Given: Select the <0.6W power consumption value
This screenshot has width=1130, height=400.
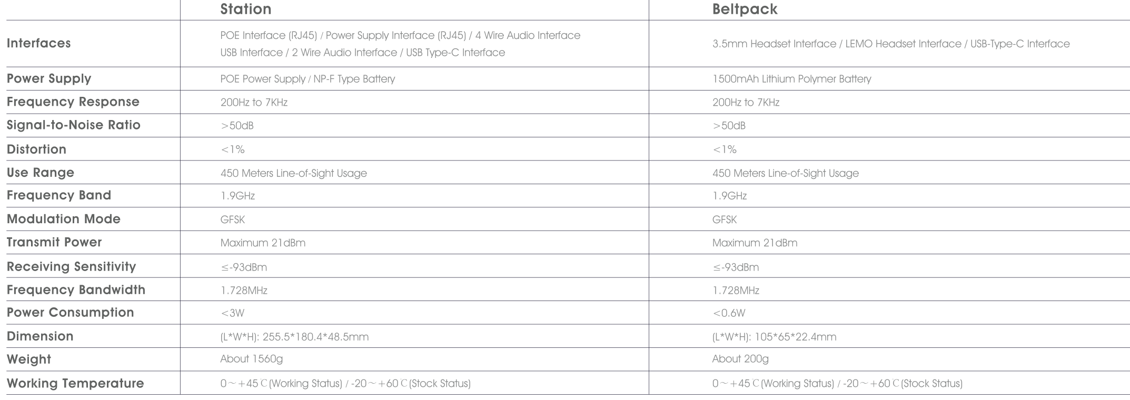Looking at the screenshot, I should [x=729, y=313].
